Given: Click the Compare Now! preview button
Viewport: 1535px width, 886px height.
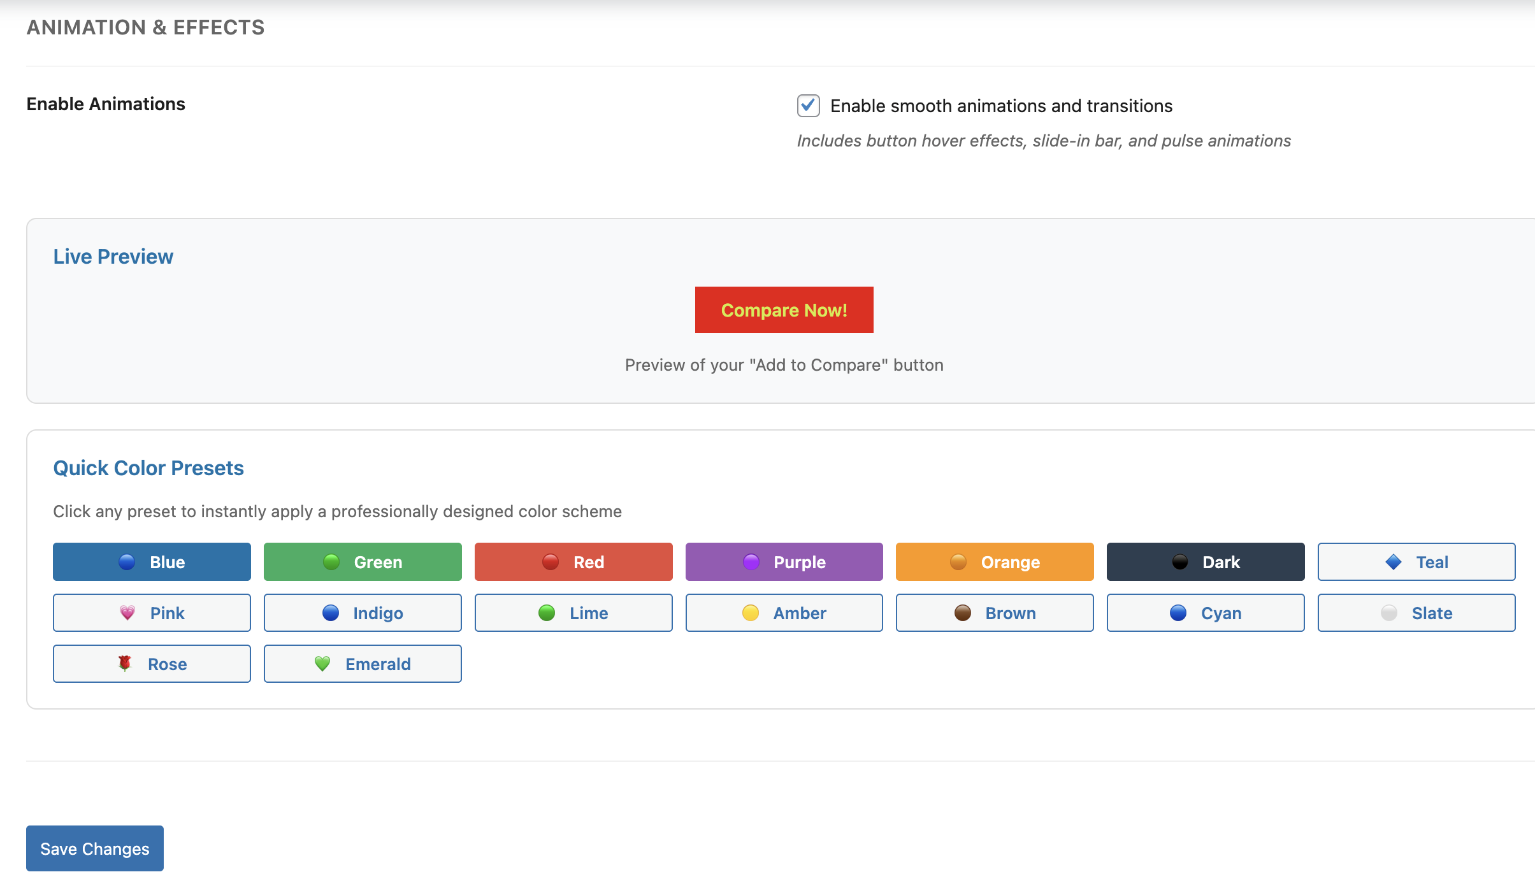Looking at the screenshot, I should click(x=784, y=310).
